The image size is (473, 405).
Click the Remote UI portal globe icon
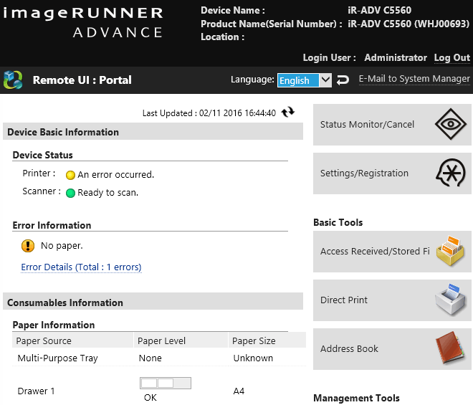coord(13,80)
